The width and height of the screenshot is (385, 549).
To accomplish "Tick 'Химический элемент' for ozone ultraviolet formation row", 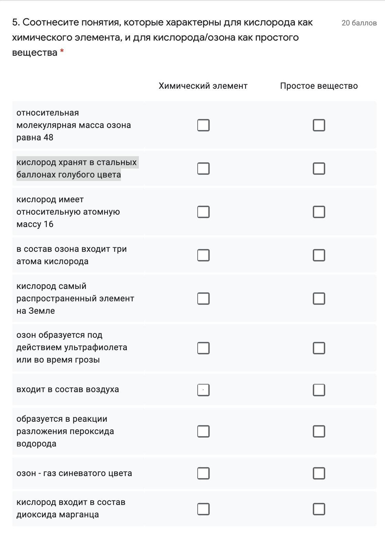I will pos(203,348).
